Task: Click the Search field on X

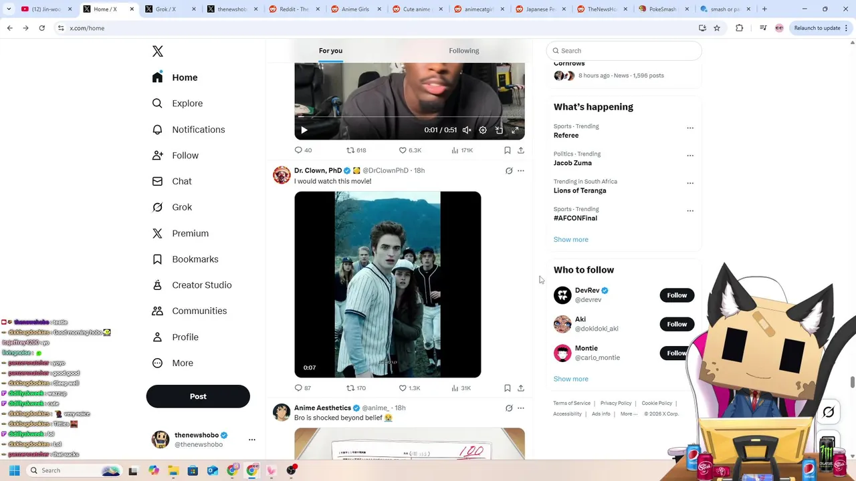Action: pyautogui.click(x=624, y=51)
